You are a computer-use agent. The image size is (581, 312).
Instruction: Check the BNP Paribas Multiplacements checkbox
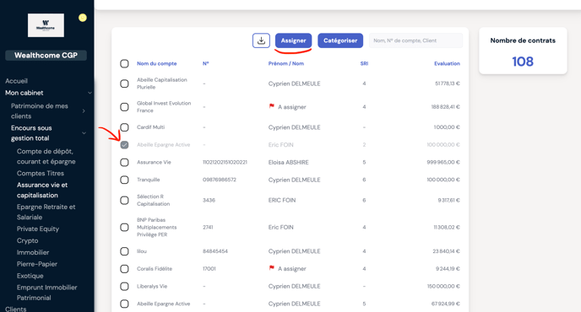click(124, 227)
